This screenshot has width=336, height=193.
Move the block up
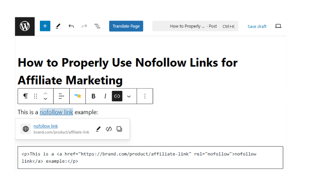tap(46, 93)
